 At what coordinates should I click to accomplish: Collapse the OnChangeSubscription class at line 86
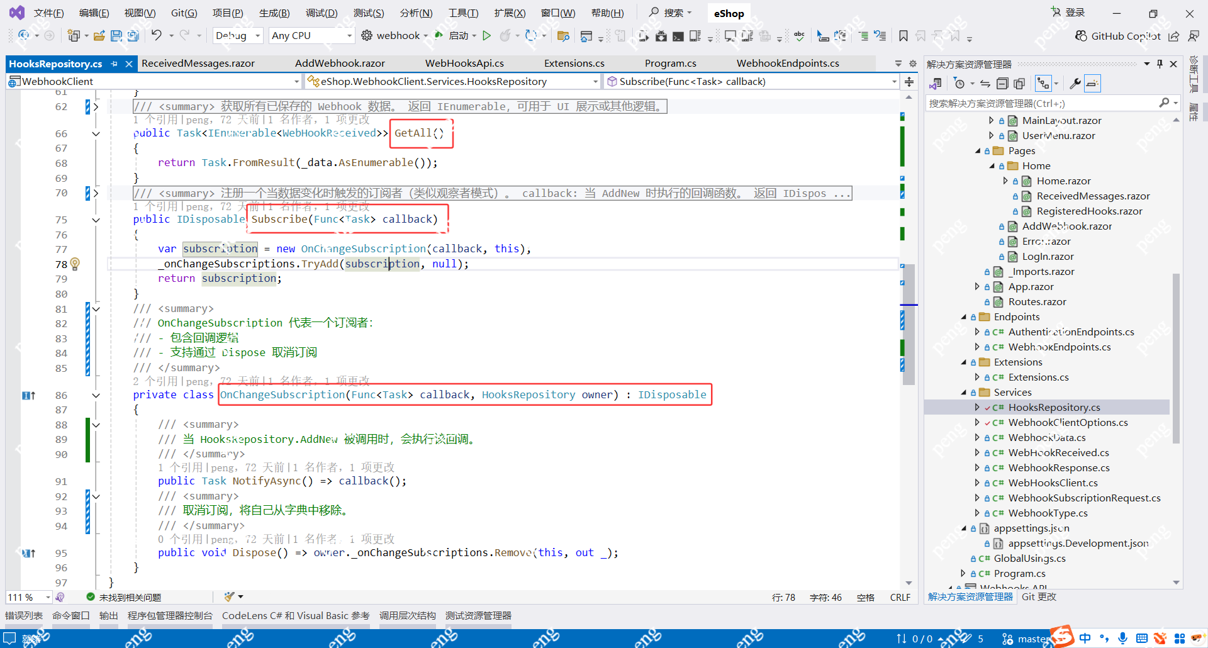(96, 395)
